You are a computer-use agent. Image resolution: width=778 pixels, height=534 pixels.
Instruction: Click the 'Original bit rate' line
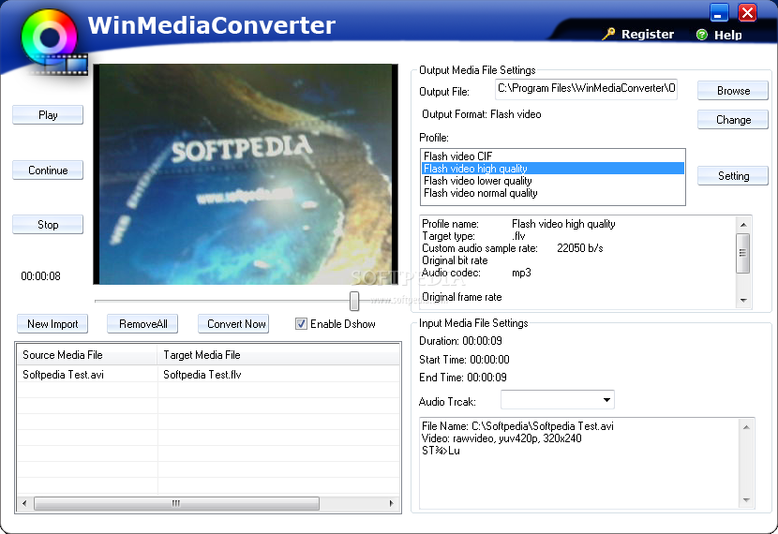(x=455, y=260)
